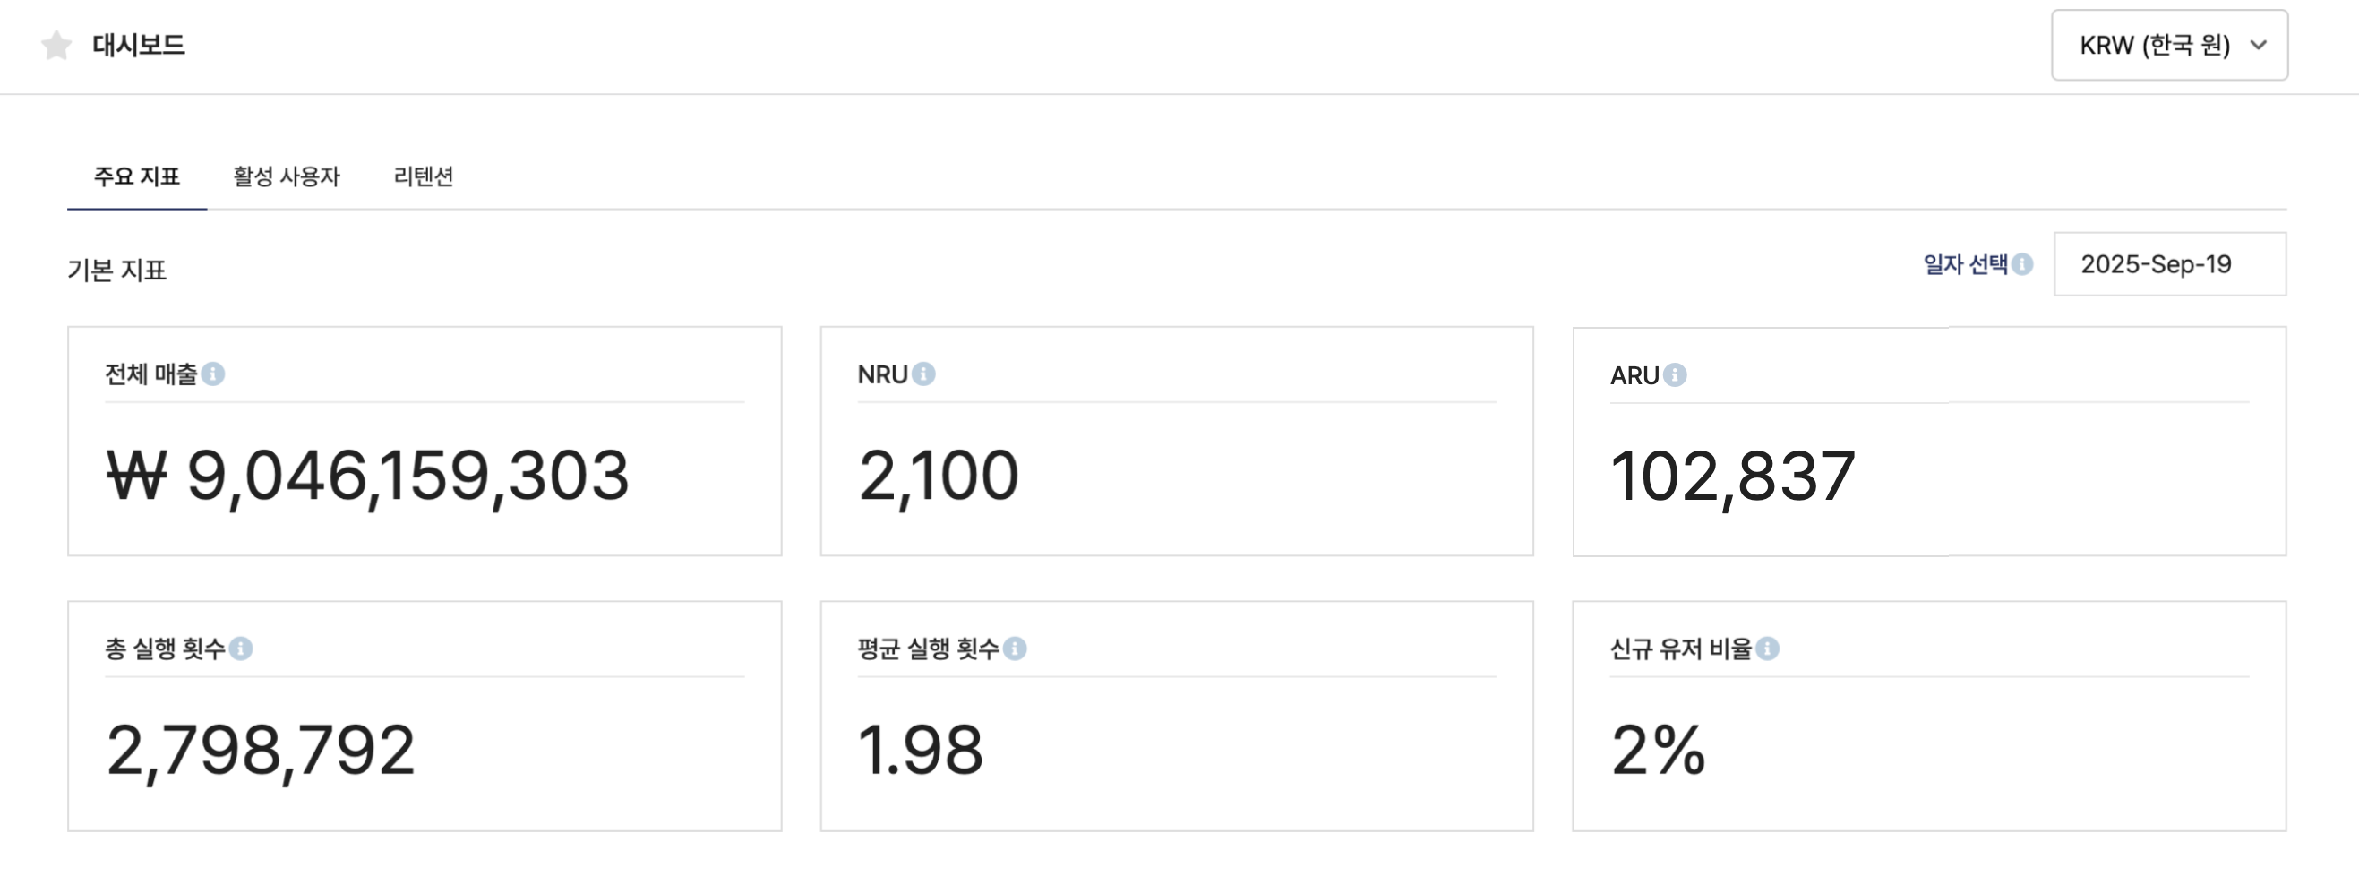Click the 2025-Sep-19 date field
Screen dimensions: 2359x885
2168,264
